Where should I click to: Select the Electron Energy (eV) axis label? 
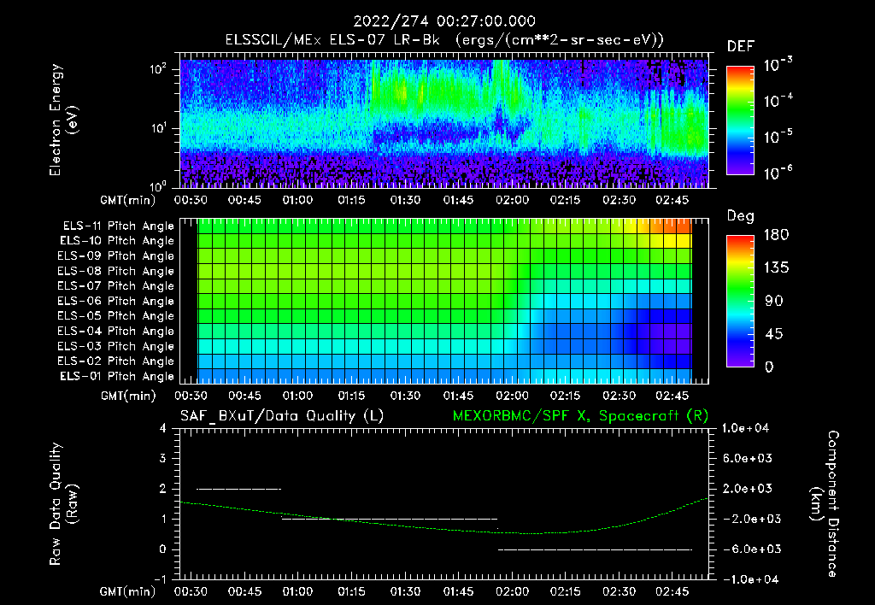[63, 120]
